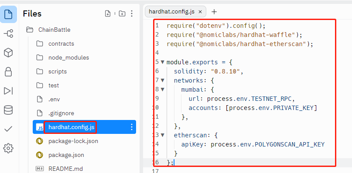This screenshot has width=352, height=173.
Task: Collapse the etherscan block on line 13
Action: 163,135
